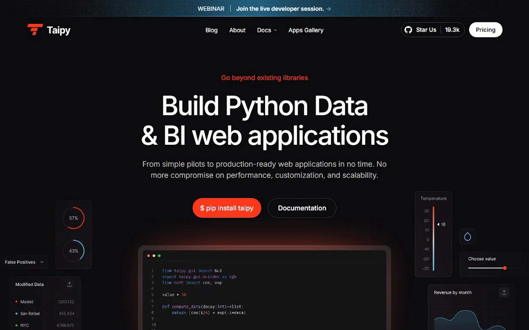Click the Temperature label
Image resolution: width=529 pixels, height=330 pixels.
433,198
